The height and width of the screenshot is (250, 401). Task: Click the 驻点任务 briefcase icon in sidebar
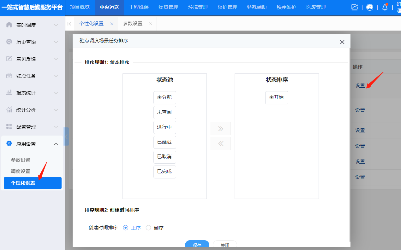(x=9, y=76)
